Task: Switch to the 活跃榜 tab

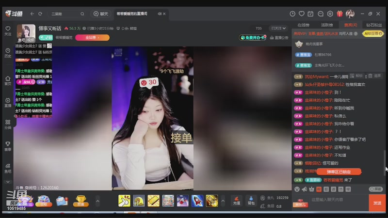Action: 327,25
